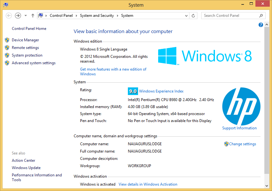The height and width of the screenshot is (191, 272).
Task: Open Windows Update link
Action: 26,168
